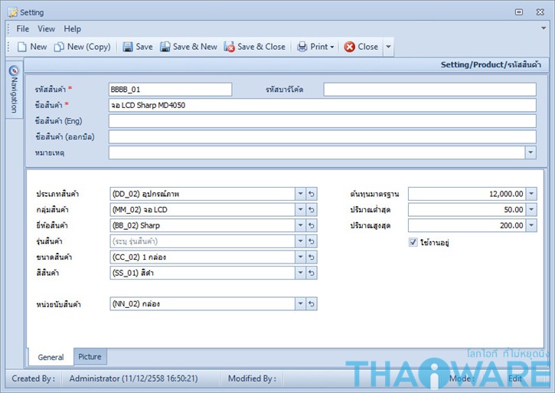Click the New button text
Screen dimensions: 555x393
[38, 47]
